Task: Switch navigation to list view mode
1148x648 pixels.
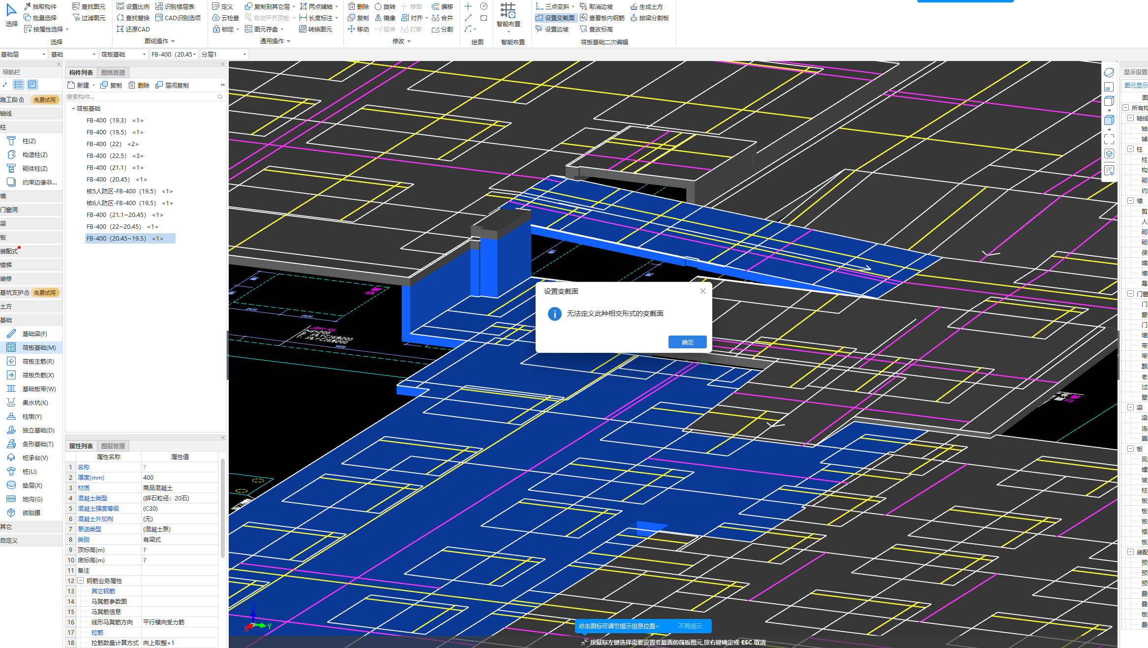Action: pos(19,85)
